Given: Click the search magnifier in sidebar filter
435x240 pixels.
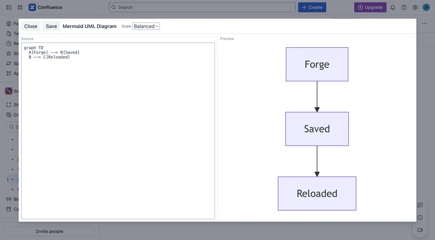Looking at the screenshot, I should pos(11,127).
